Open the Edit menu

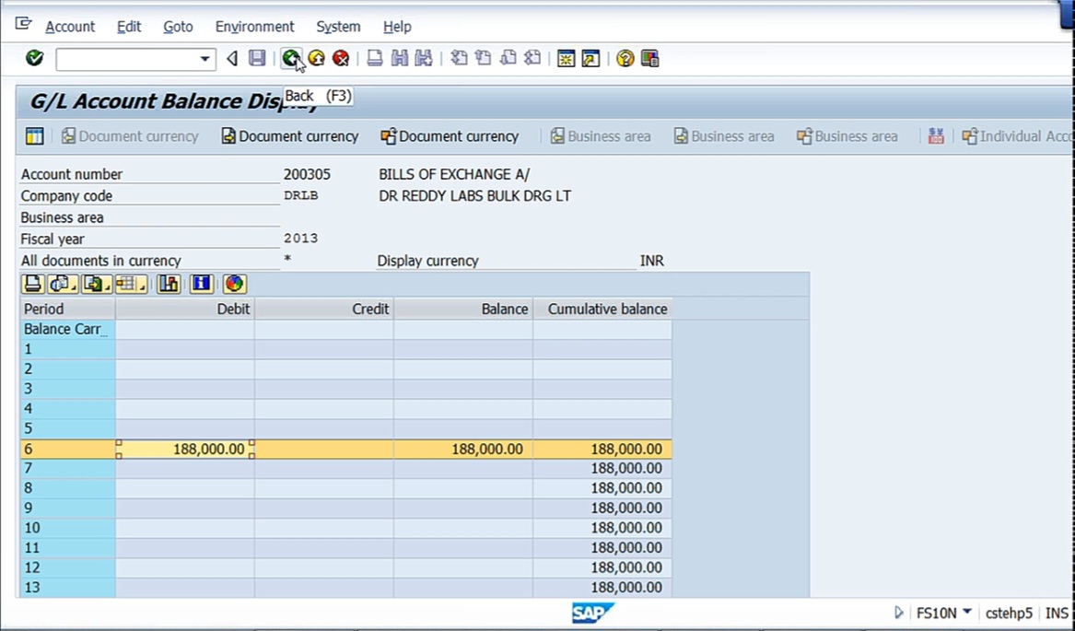129,27
